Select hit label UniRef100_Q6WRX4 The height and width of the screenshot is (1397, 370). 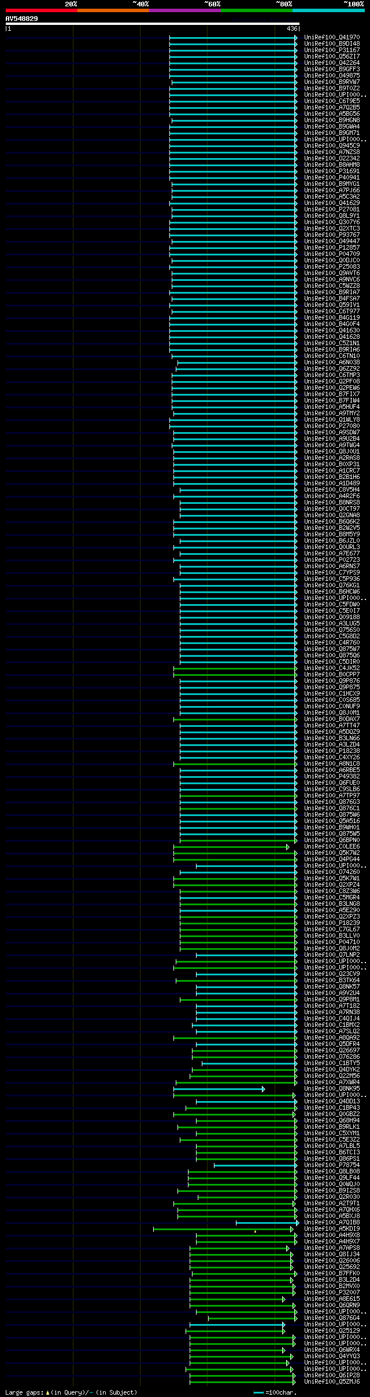[x=332, y=1350]
